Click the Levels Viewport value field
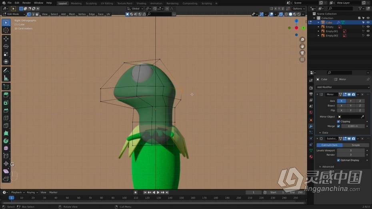The height and width of the screenshot is (209, 372). coord(351,151)
